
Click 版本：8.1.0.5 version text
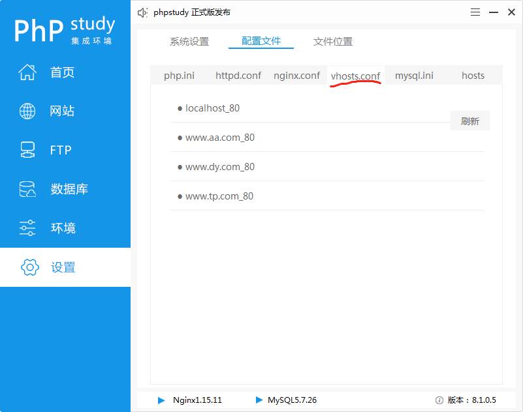471,400
